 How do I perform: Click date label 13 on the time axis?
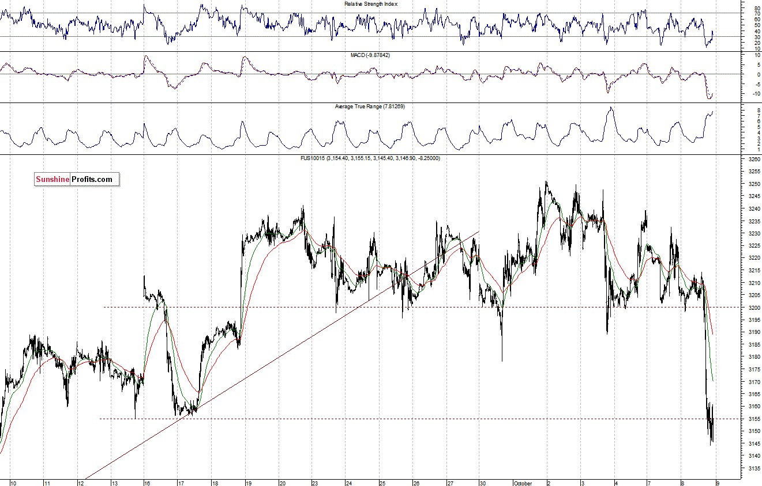point(115,483)
